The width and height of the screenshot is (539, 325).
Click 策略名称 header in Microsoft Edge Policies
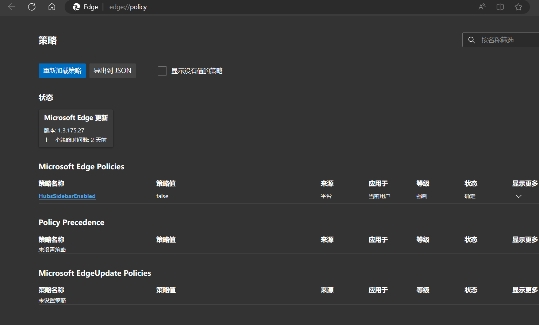51,183
